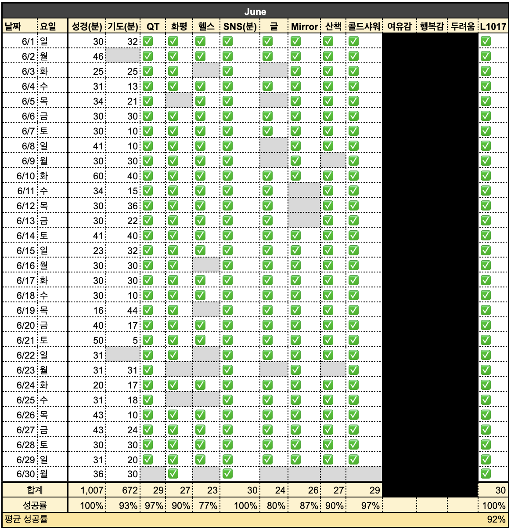Select the 기도 value 44 on 6/19
Image resolution: width=511 pixels, height=530 pixels.
tap(123, 310)
